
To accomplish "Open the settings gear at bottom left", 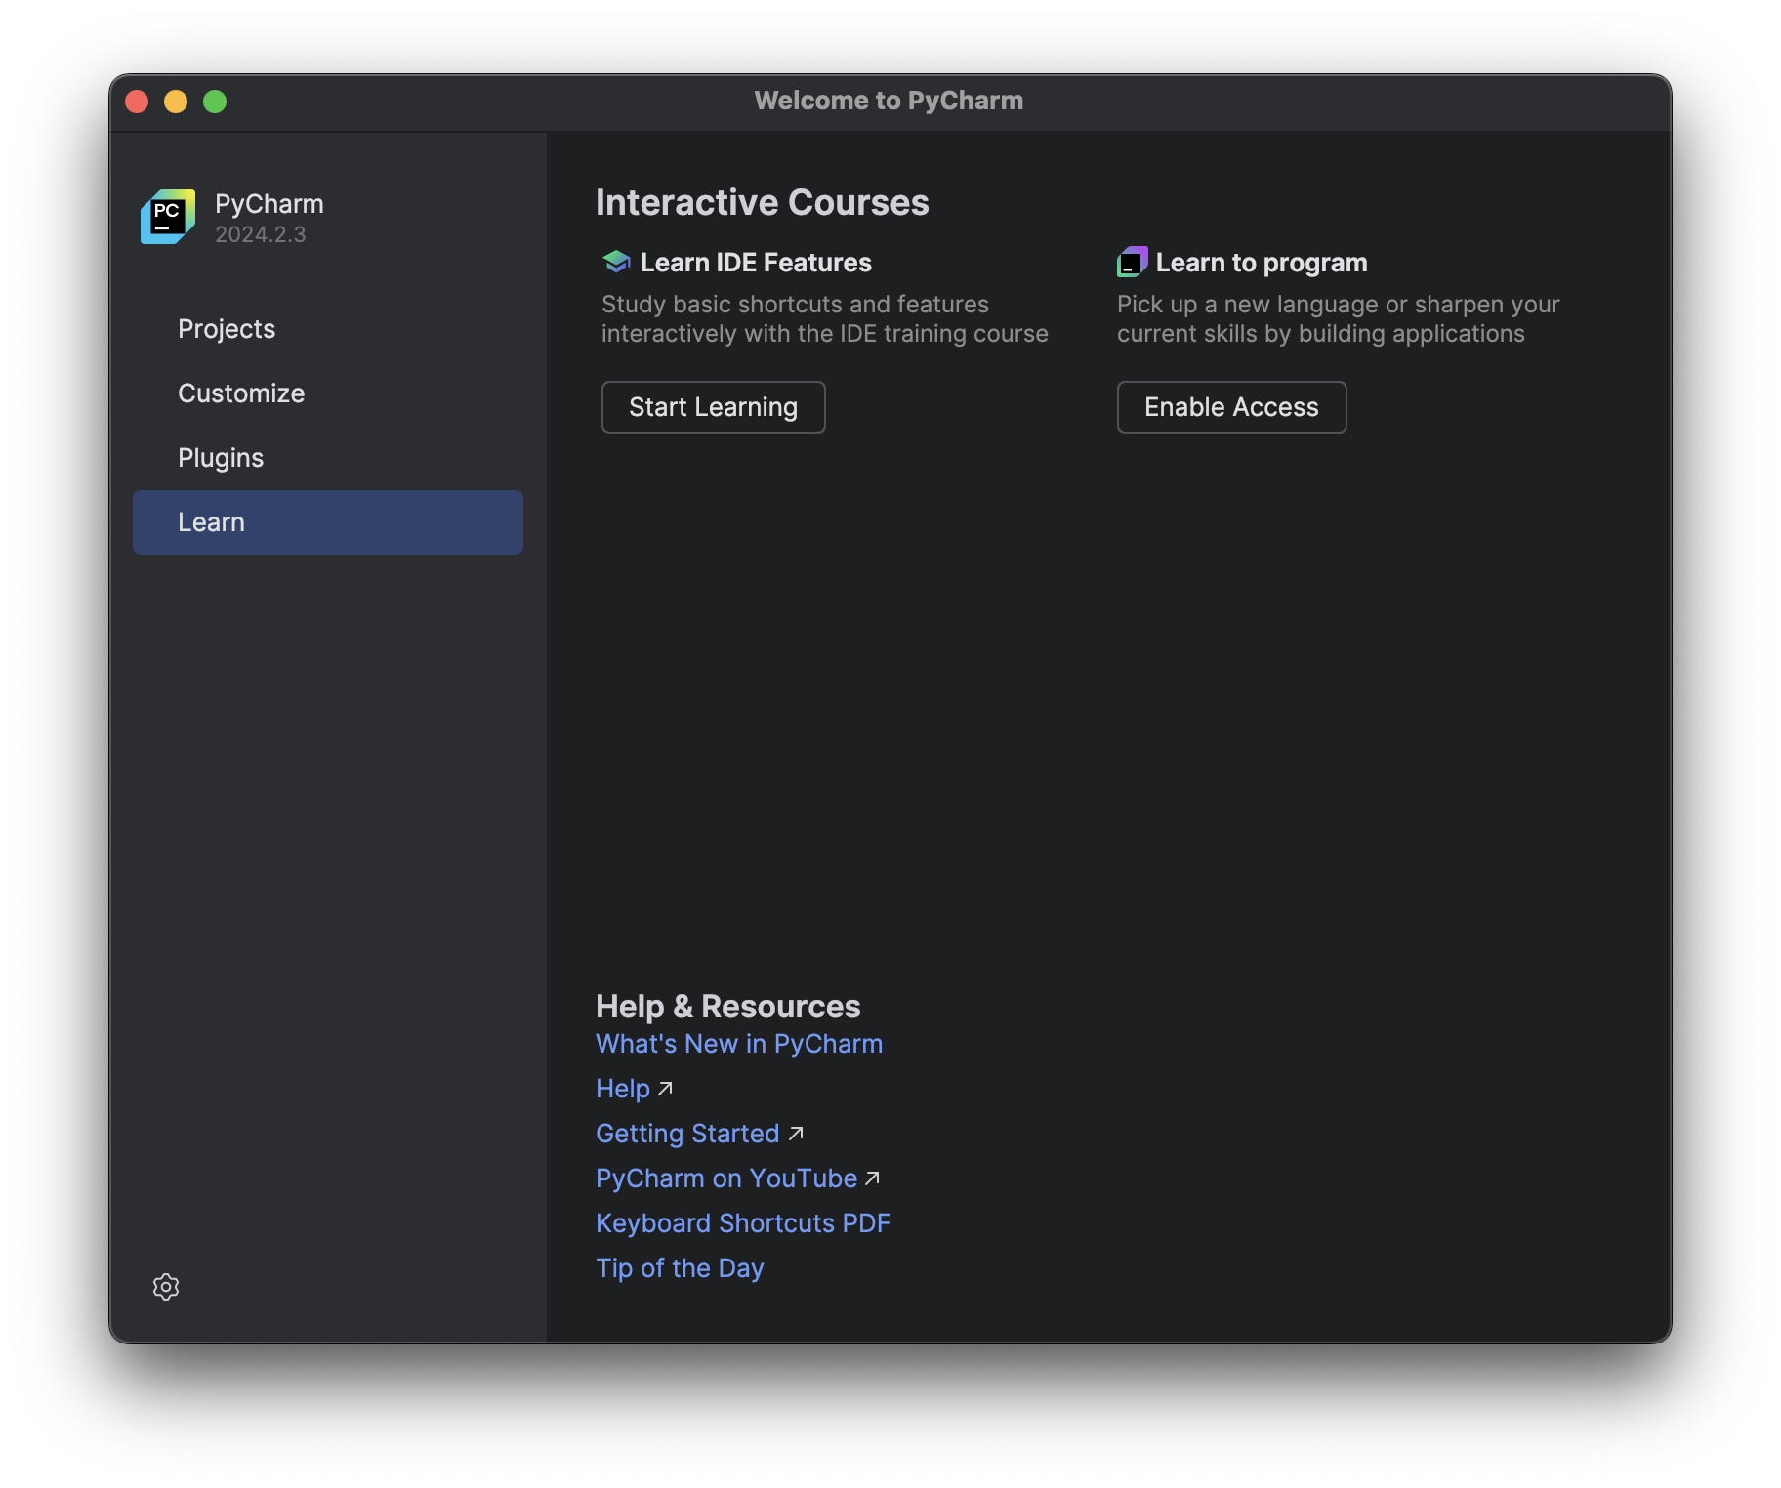I will pyautogui.click(x=166, y=1287).
